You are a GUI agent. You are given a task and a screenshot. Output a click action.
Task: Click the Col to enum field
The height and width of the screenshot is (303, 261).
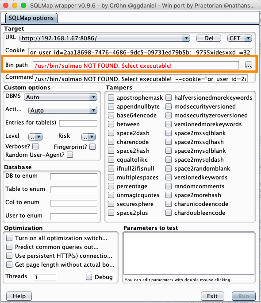(x=74, y=203)
